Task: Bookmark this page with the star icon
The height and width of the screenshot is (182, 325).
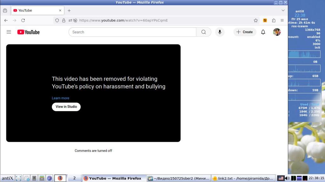Action: pyautogui.click(x=255, y=20)
